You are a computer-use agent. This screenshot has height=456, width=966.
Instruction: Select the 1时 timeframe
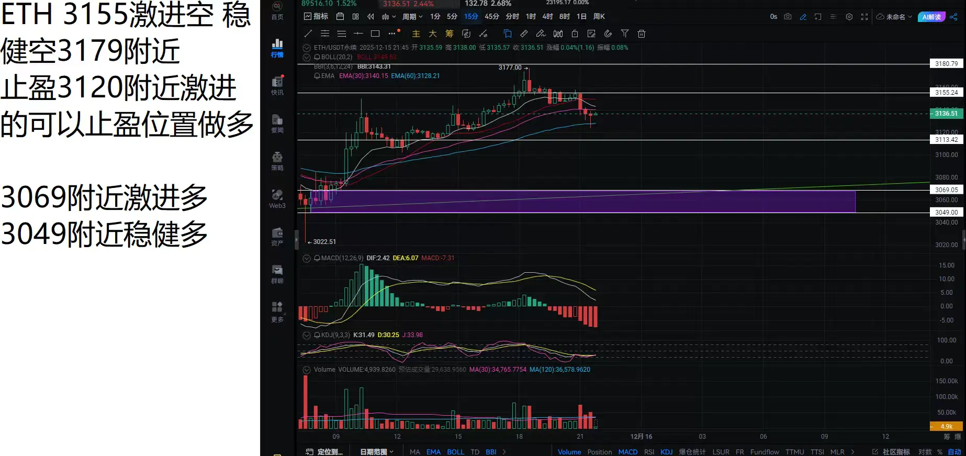pos(531,17)
